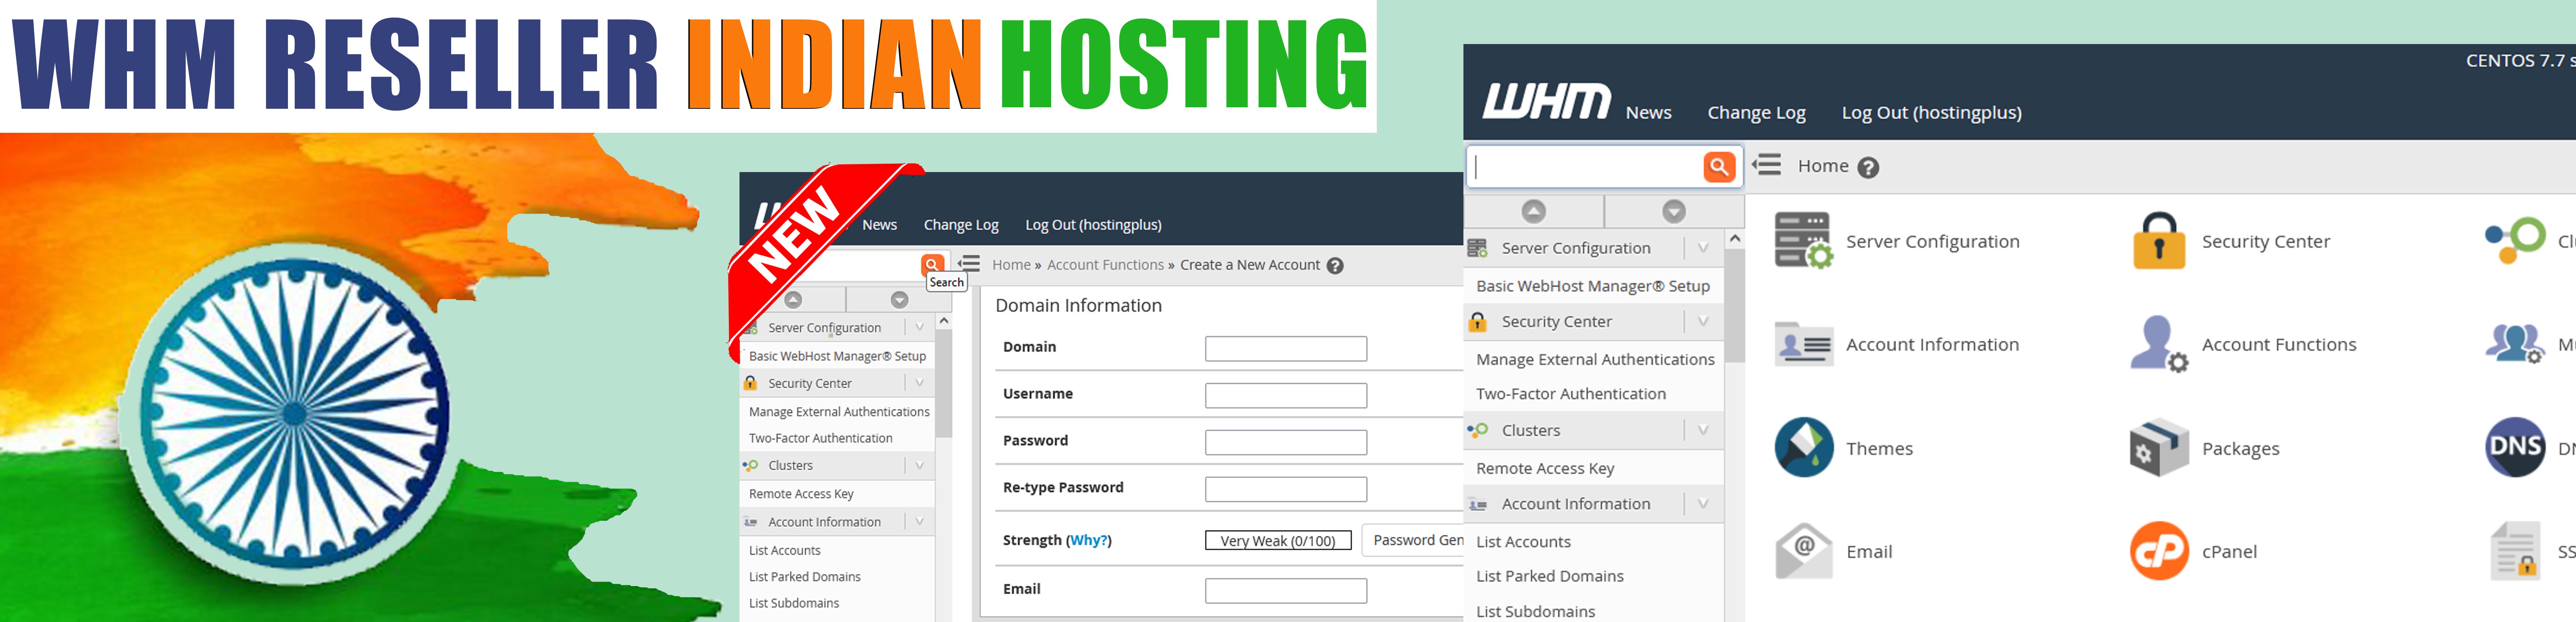Open Themes icon on home grid
This screenshot has width=2576, height=622.
point(1804,447)
